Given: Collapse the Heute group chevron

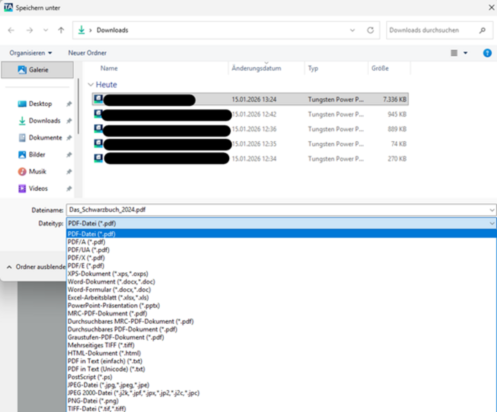Looking at the screenshot, I should [90, 85].
